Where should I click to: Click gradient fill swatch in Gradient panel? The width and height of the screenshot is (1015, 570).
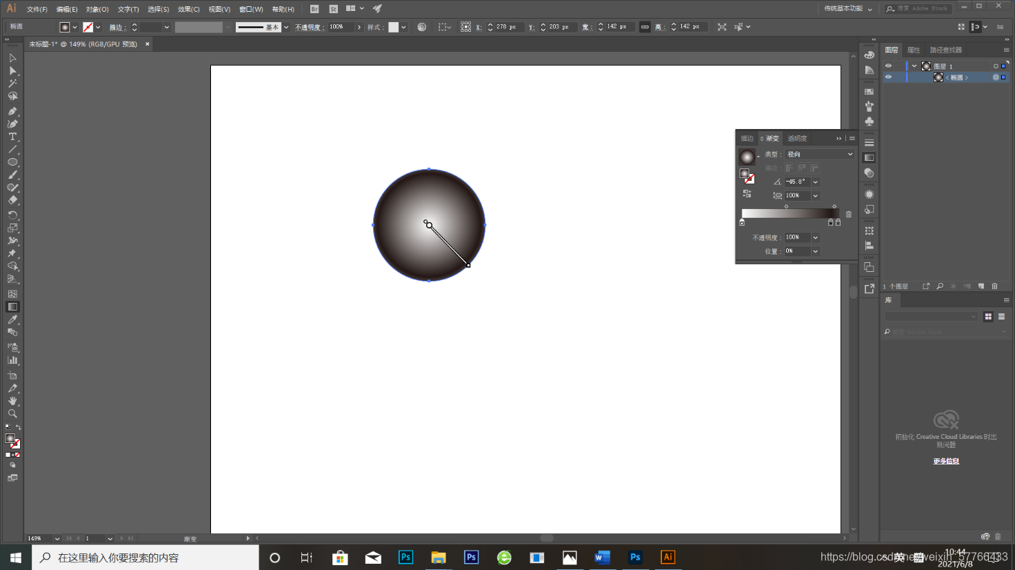point(747,157)
